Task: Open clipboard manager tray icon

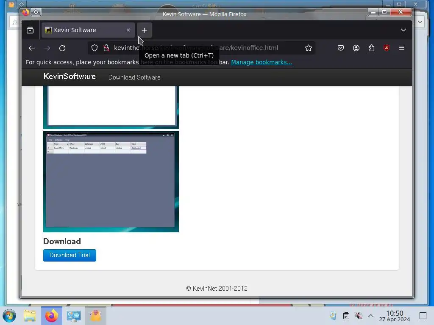Action: click(346, 316)
